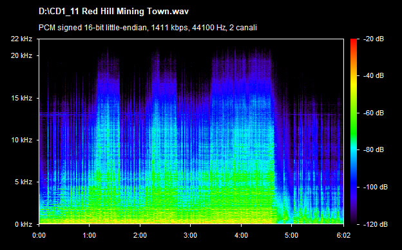402x250 pixels.
Task: Click the 3:00 time axis marker
Action: (x=191, y=235)
